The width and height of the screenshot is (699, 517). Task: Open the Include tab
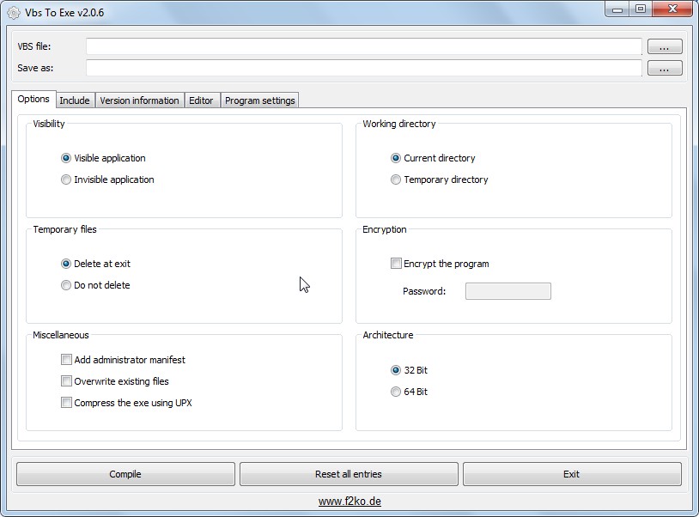pos(75,100)
